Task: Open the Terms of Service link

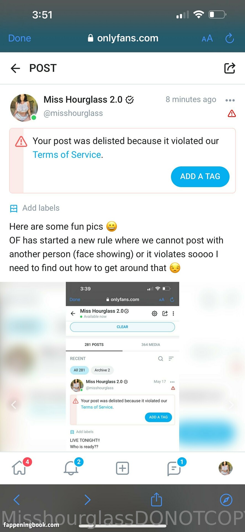Action: coord(67,155)
